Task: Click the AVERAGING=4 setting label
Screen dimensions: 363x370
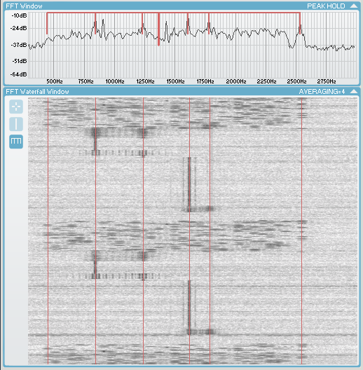Action: 322,92
